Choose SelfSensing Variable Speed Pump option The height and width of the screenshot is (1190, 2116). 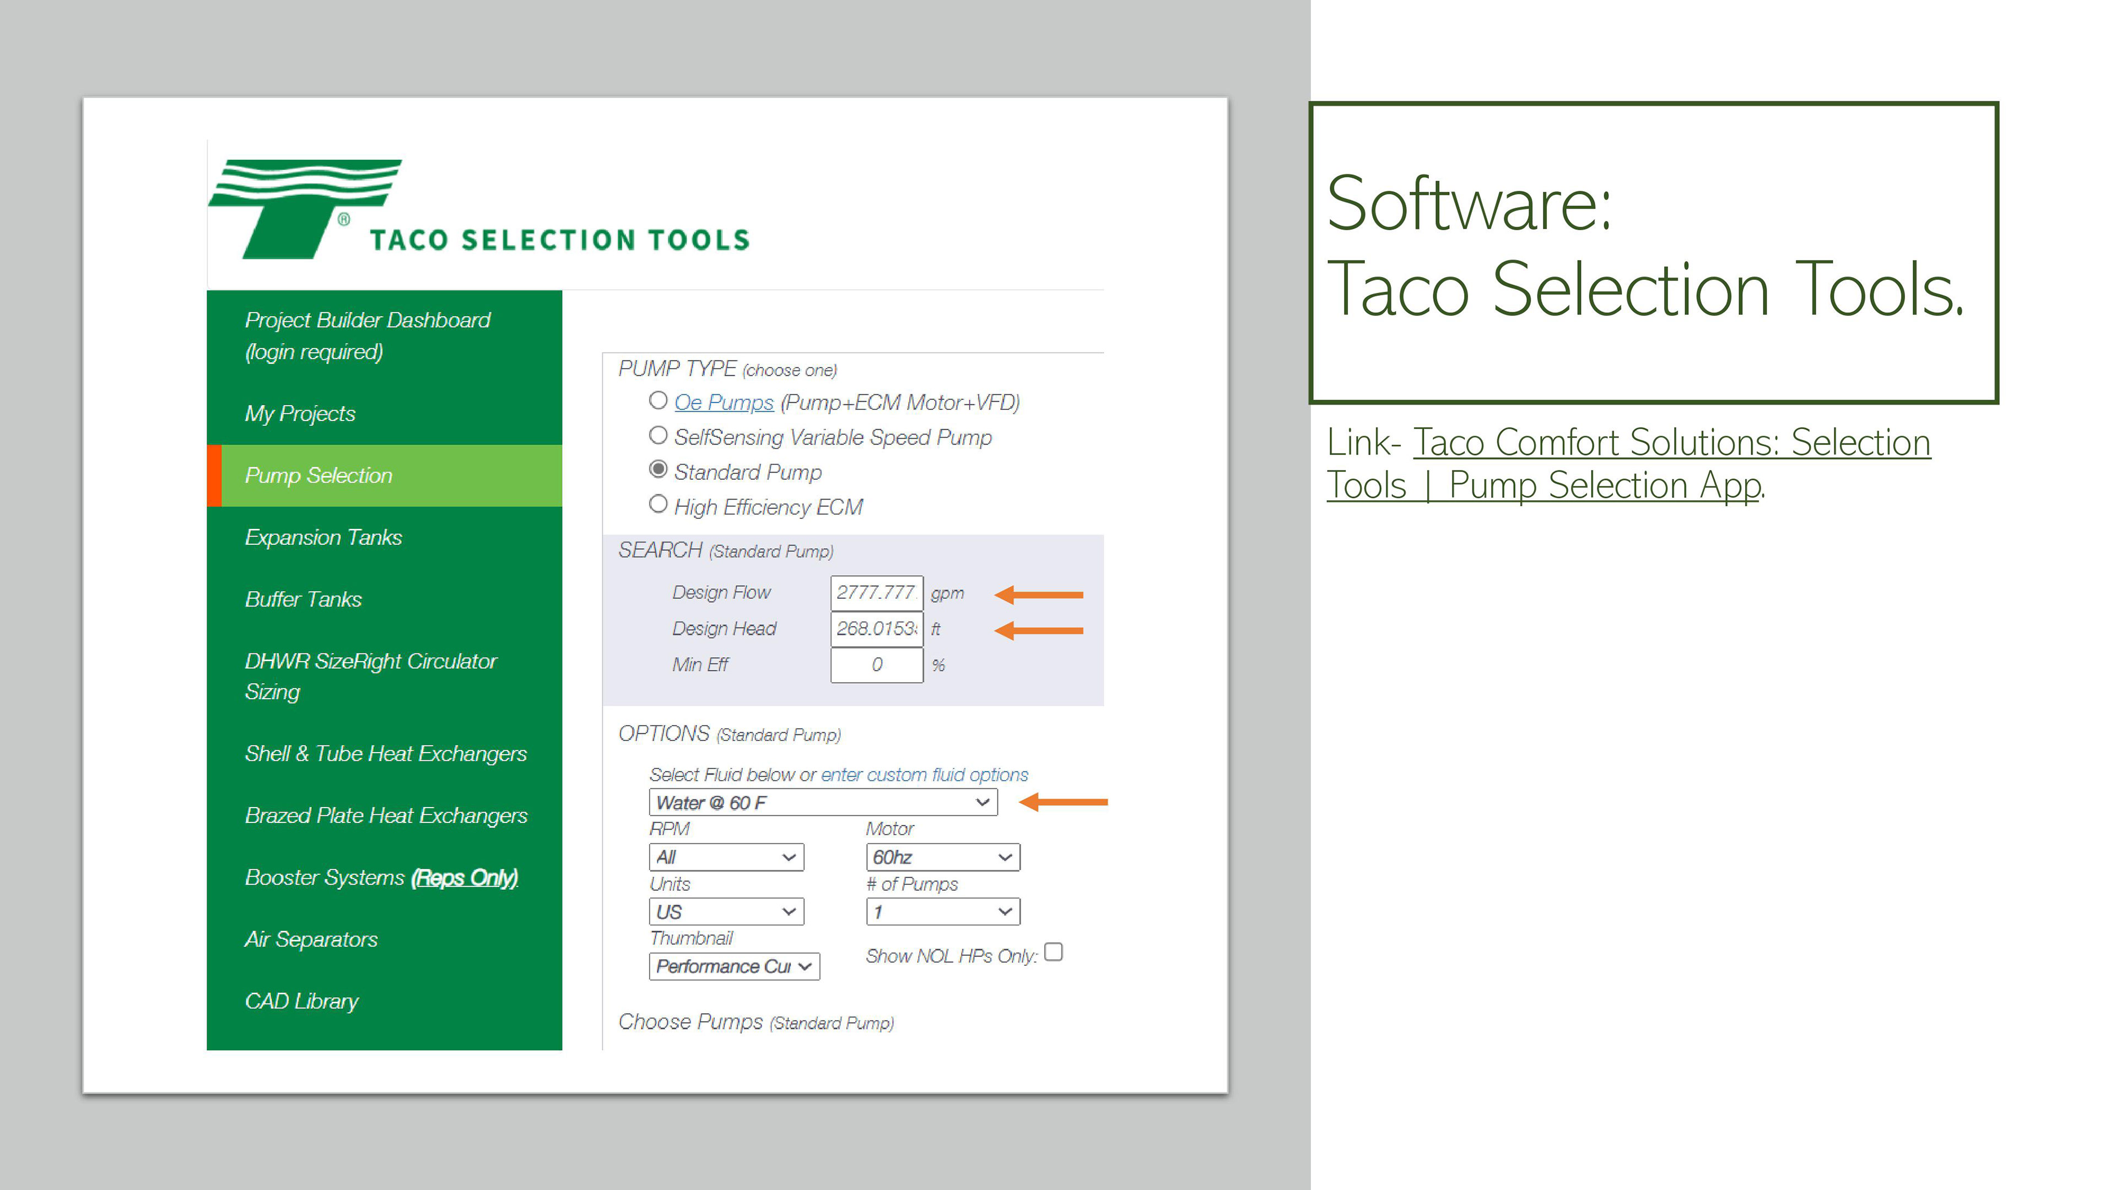coord(658,435)
